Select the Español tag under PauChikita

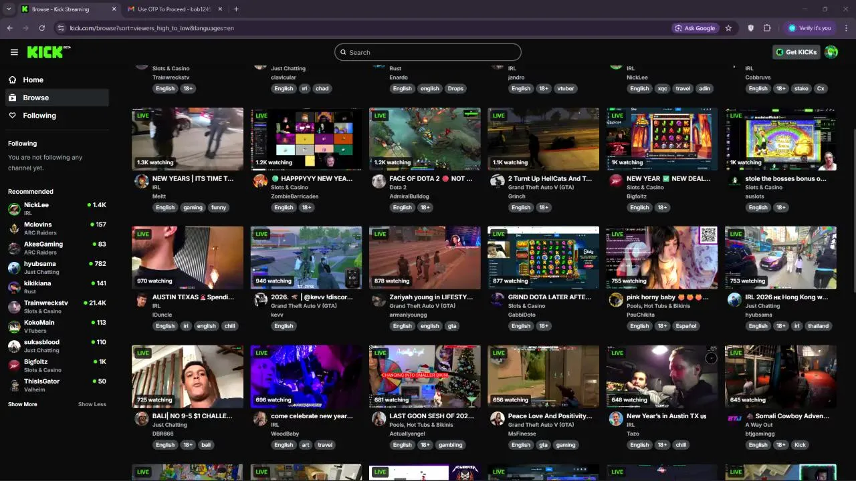point(686,326)
